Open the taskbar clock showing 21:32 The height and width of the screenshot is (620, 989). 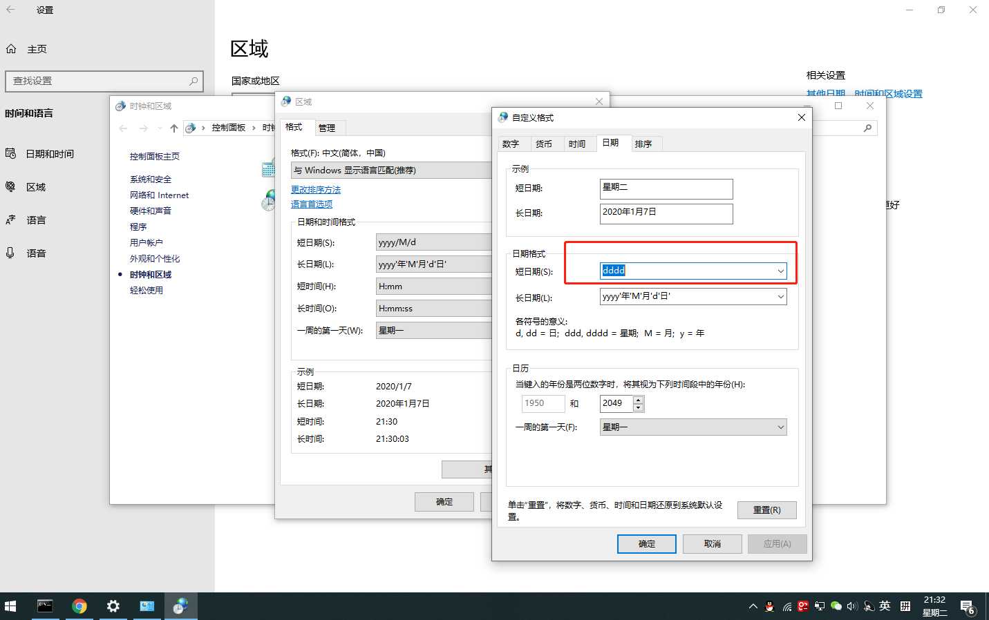pos(934,606)
